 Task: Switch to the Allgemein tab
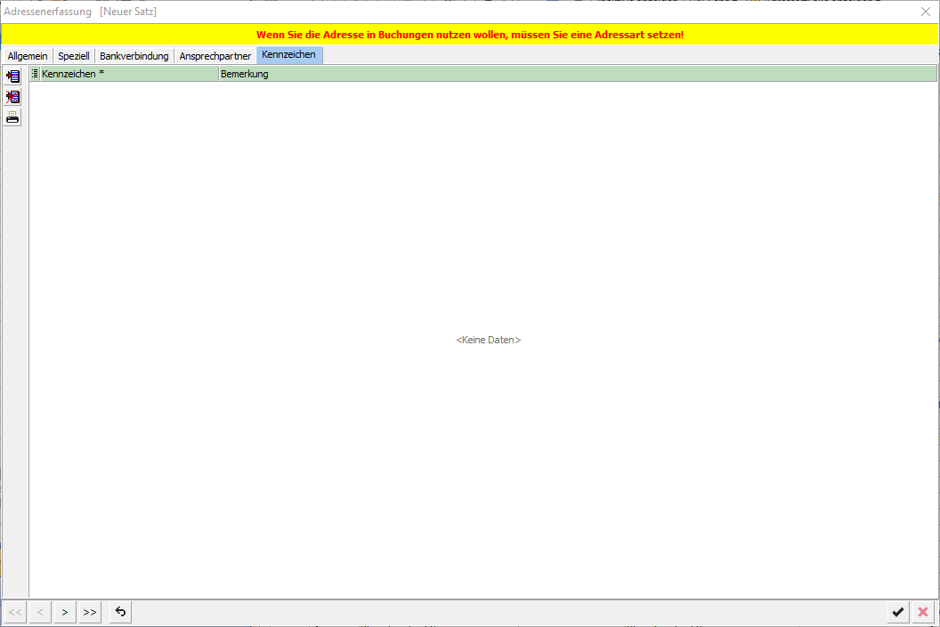click(28, 56)
